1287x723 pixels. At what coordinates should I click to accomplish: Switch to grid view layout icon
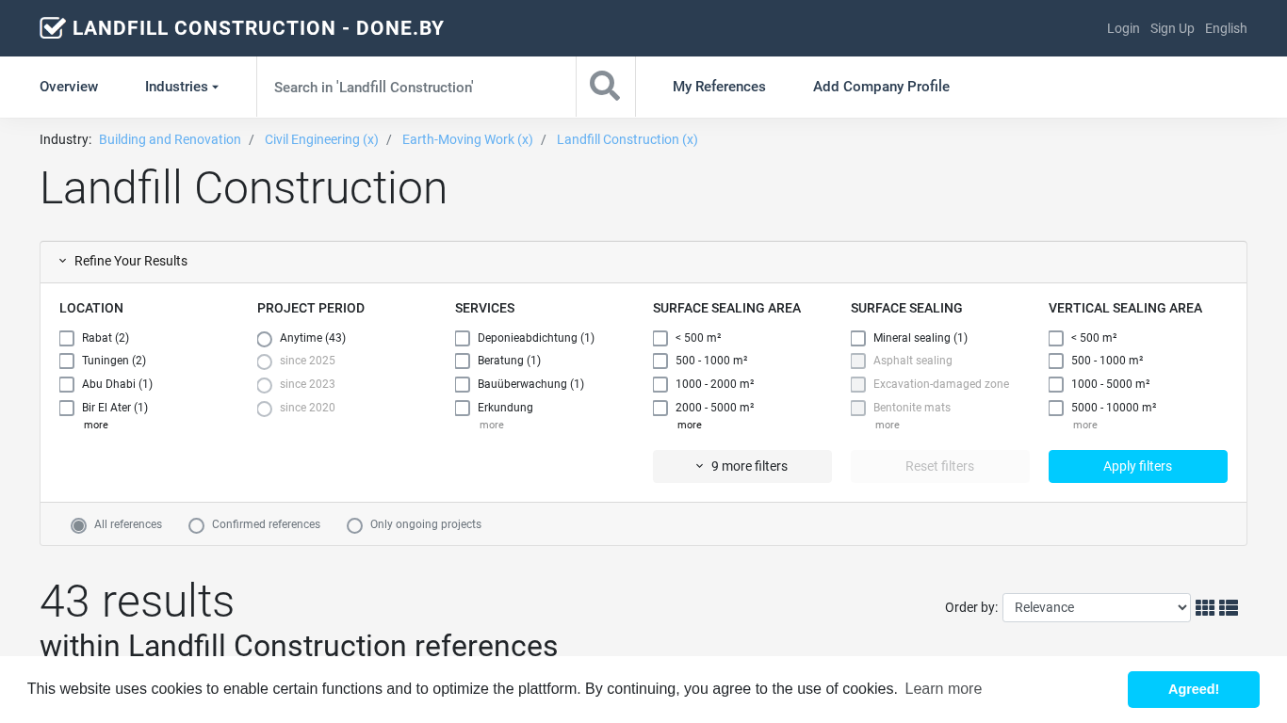1204,608
